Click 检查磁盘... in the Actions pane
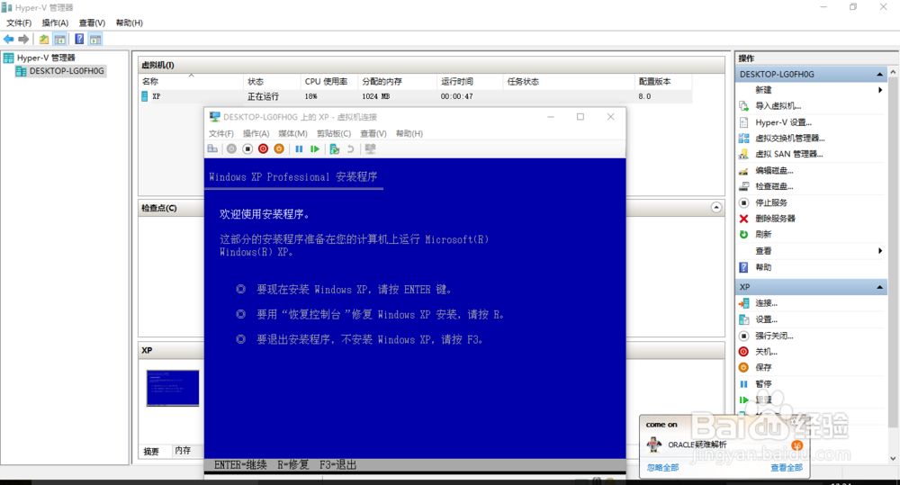The width and height of the screenshot is (900, 485). (x=774, y=186)
